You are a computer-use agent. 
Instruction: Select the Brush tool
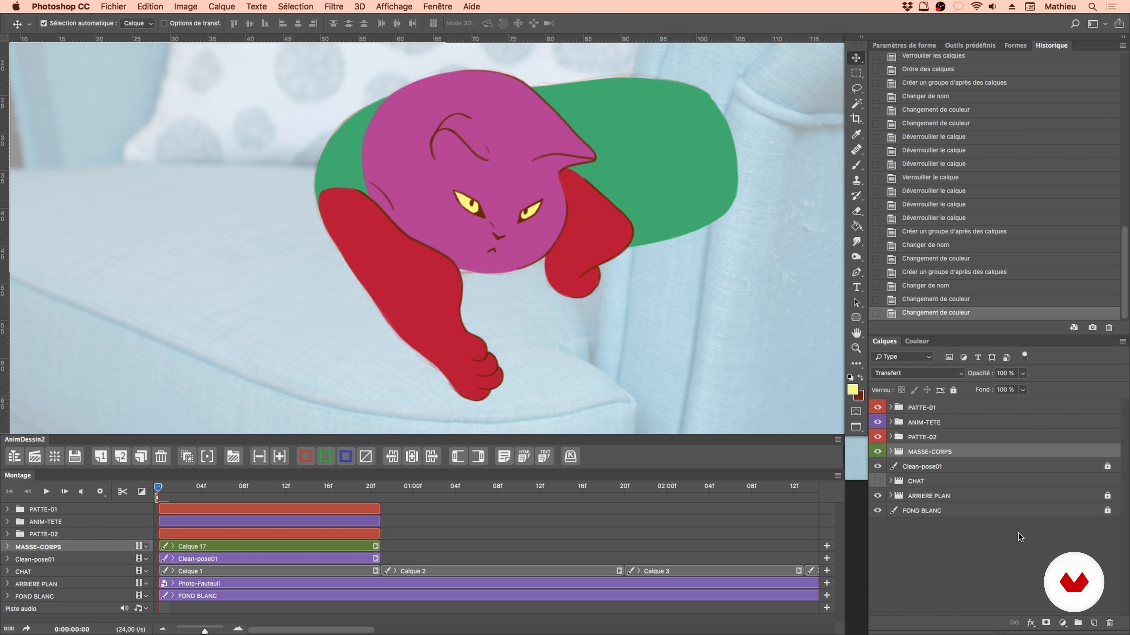pos(856,165)
